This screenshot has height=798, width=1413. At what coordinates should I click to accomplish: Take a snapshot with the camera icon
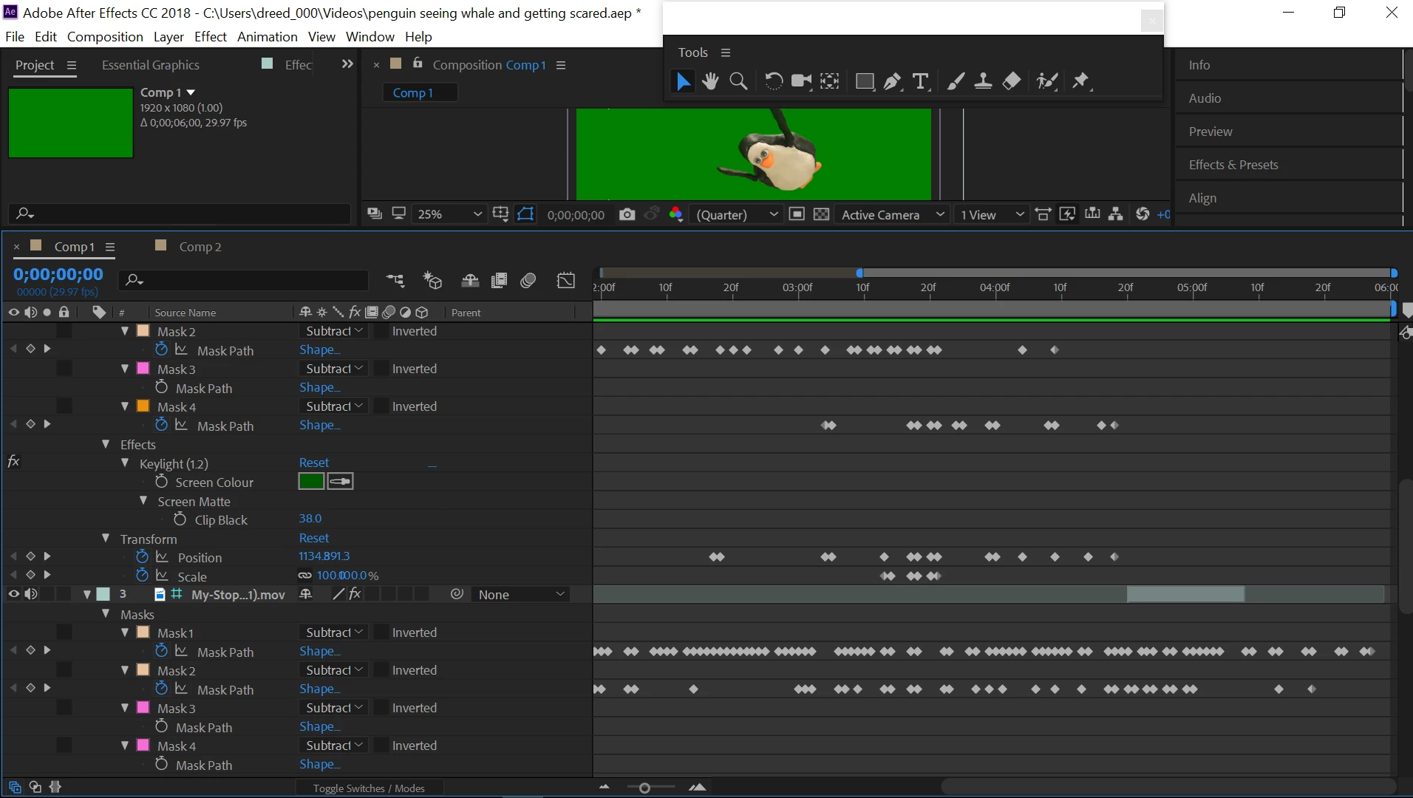[x=627, y=214]
